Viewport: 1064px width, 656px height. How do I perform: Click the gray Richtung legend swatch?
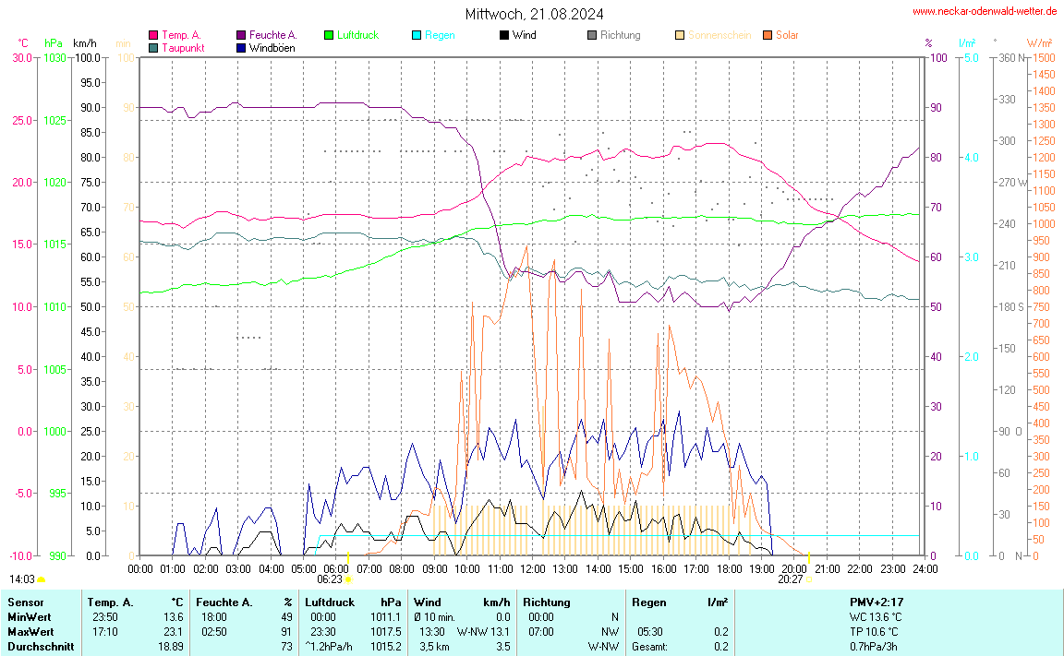(x=592, y=35)
